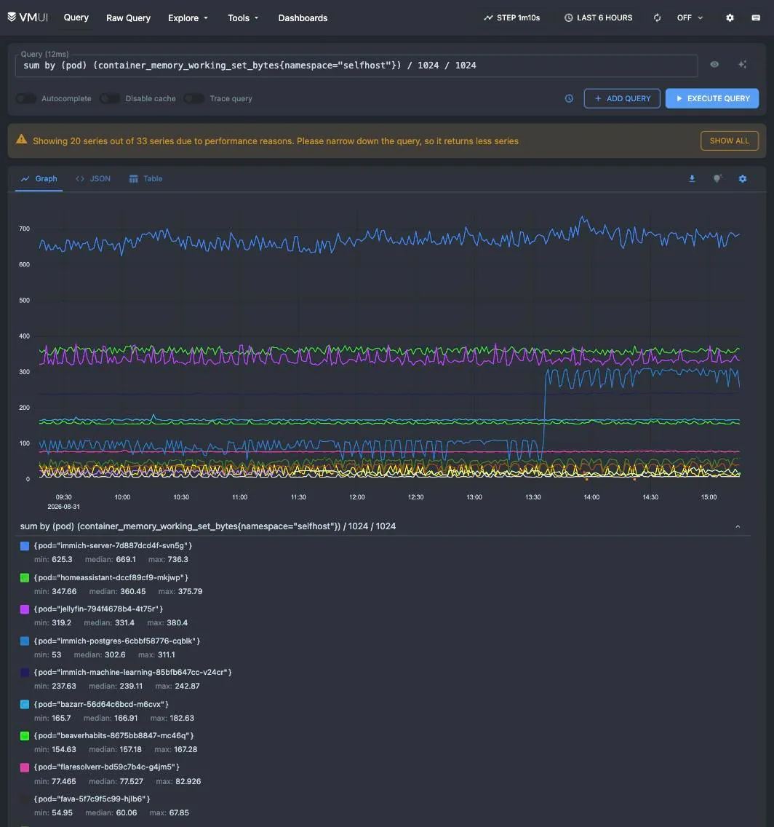774x827 pixels.
Task: Select legend entry flaresolverr-bd59c7b4c-g4jm5
Action: [106, 767]
